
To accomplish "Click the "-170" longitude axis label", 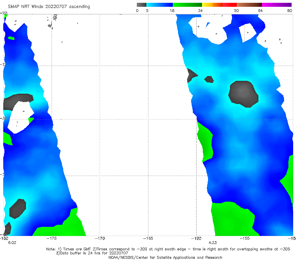I will pos(100,238).
